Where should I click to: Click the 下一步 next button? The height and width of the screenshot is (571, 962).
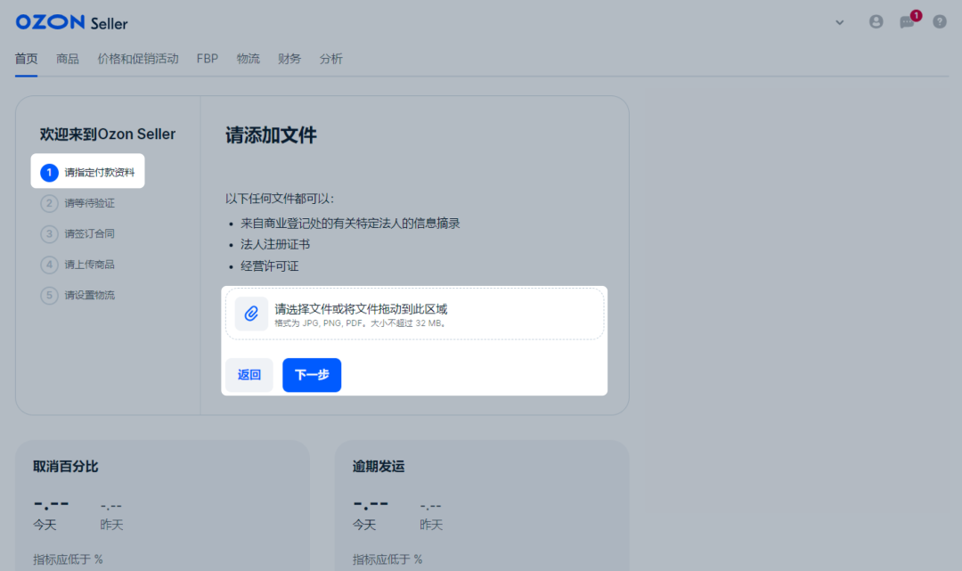pyautogui.click(x=312, y=375)
